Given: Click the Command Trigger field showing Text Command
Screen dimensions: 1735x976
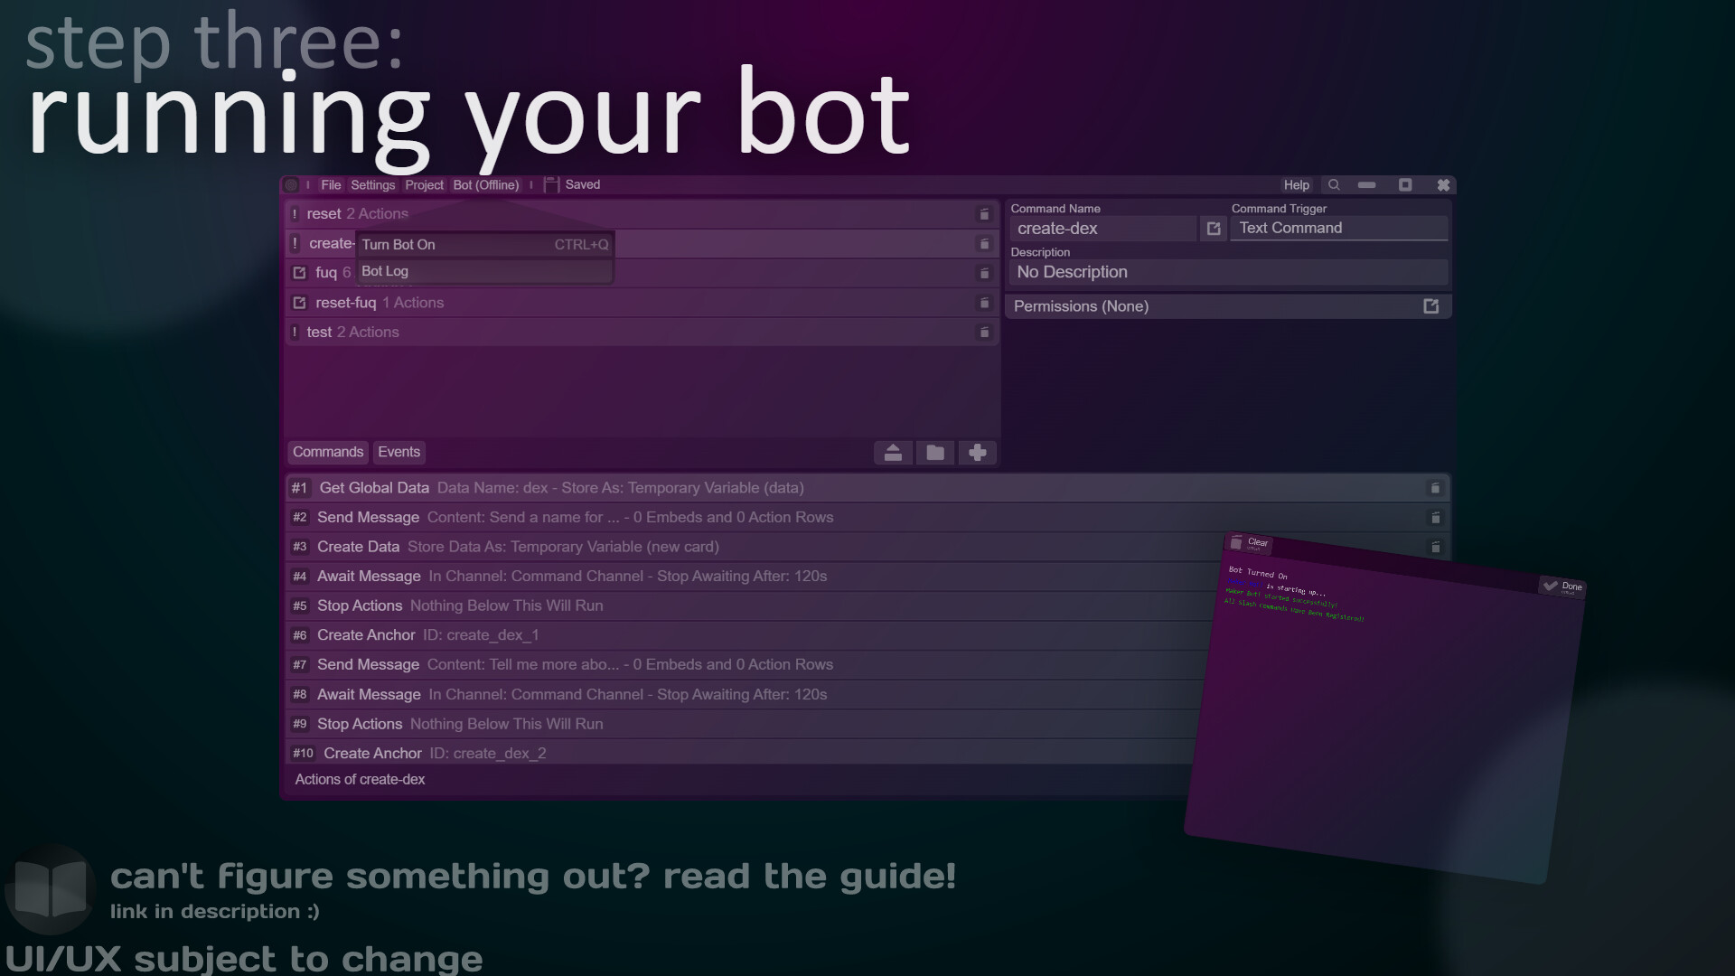Looking at the screenshot, I should 1339,228.
